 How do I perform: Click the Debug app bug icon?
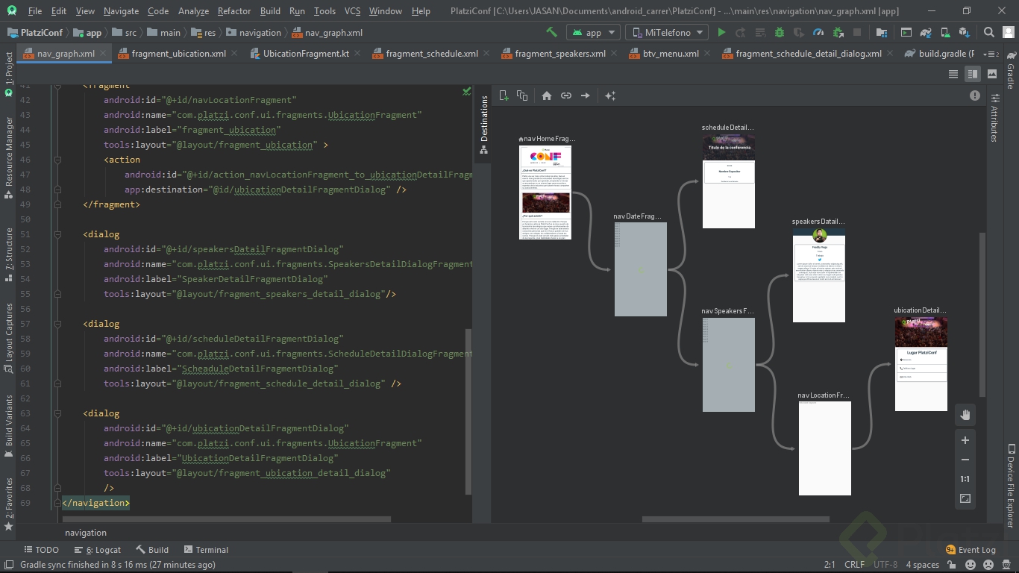780,32
